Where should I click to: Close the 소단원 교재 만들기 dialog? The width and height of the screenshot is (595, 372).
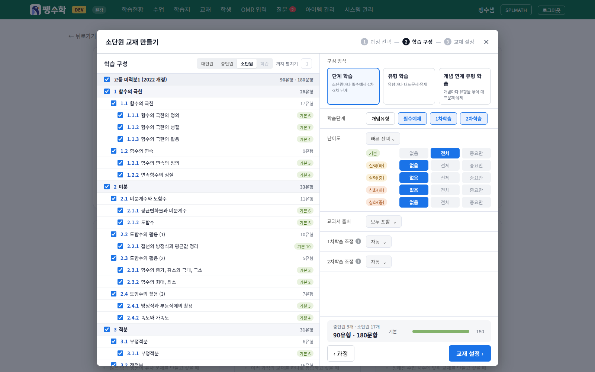(x=486, y=42)
